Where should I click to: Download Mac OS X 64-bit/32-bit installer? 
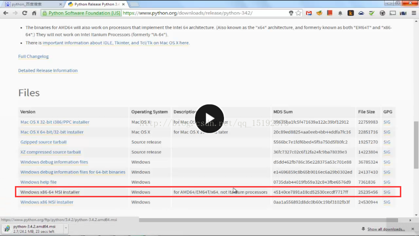tap(52, 132)
